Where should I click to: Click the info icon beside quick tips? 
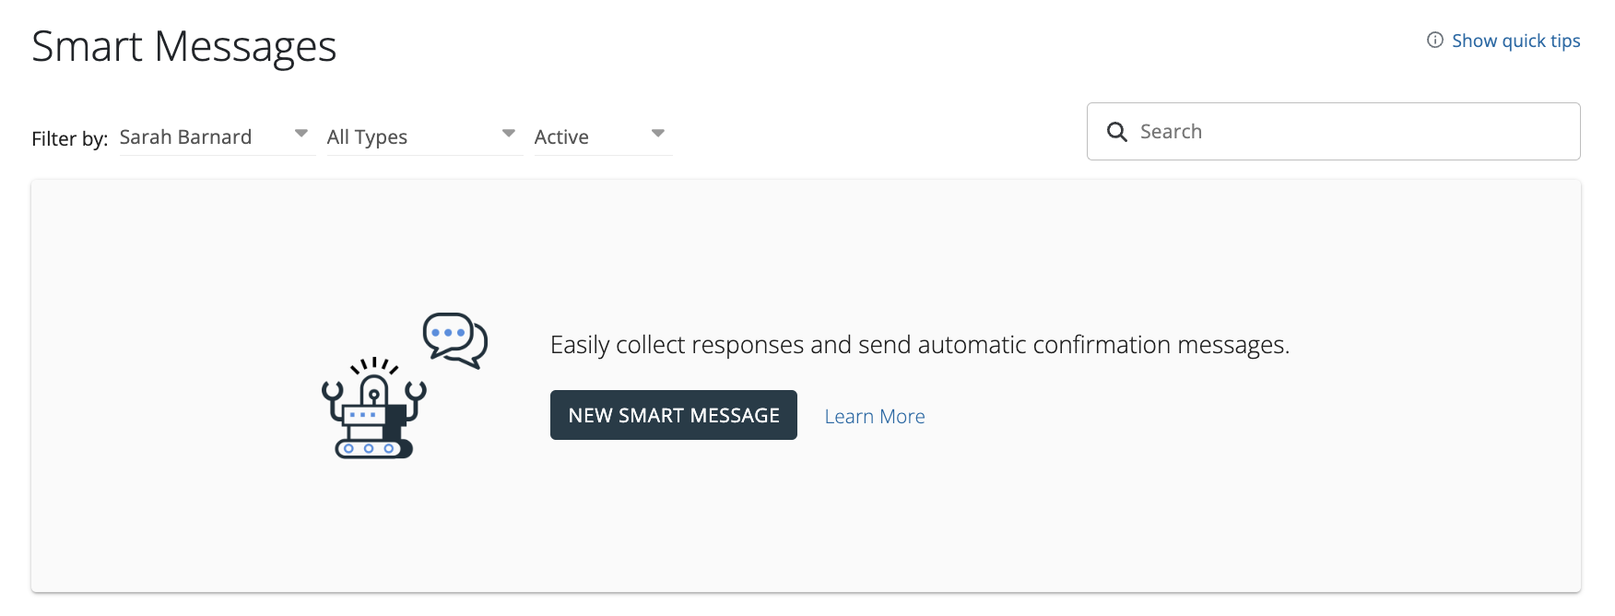click(1434, 40)
